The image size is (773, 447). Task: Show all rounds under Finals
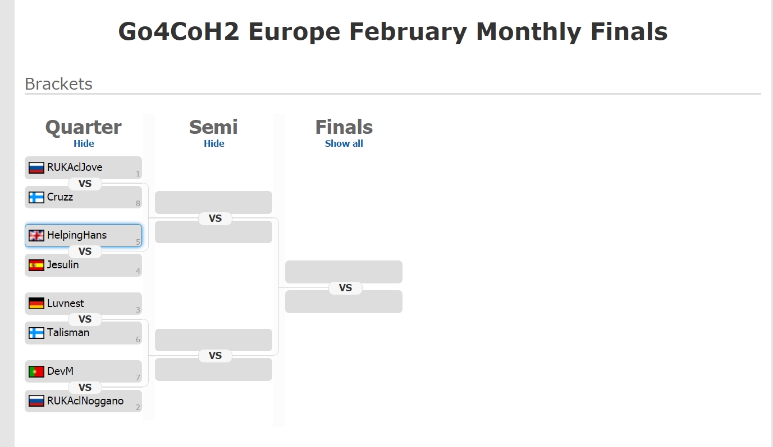tap(344, 143)
